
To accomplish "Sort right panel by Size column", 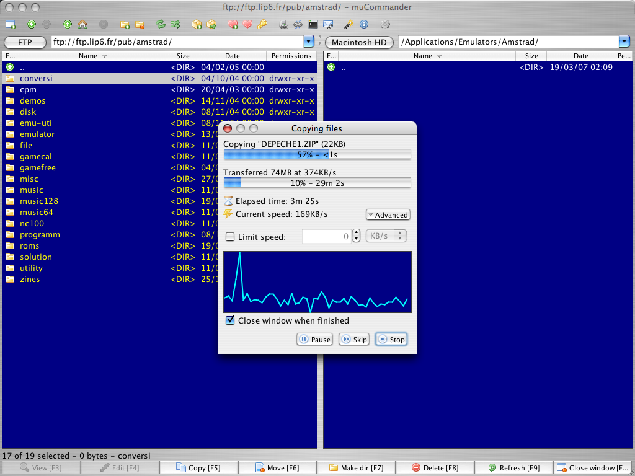I will (531, 56).
